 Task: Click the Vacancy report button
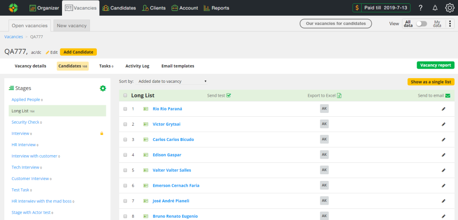pyautogui.click(x=436, y=65)
